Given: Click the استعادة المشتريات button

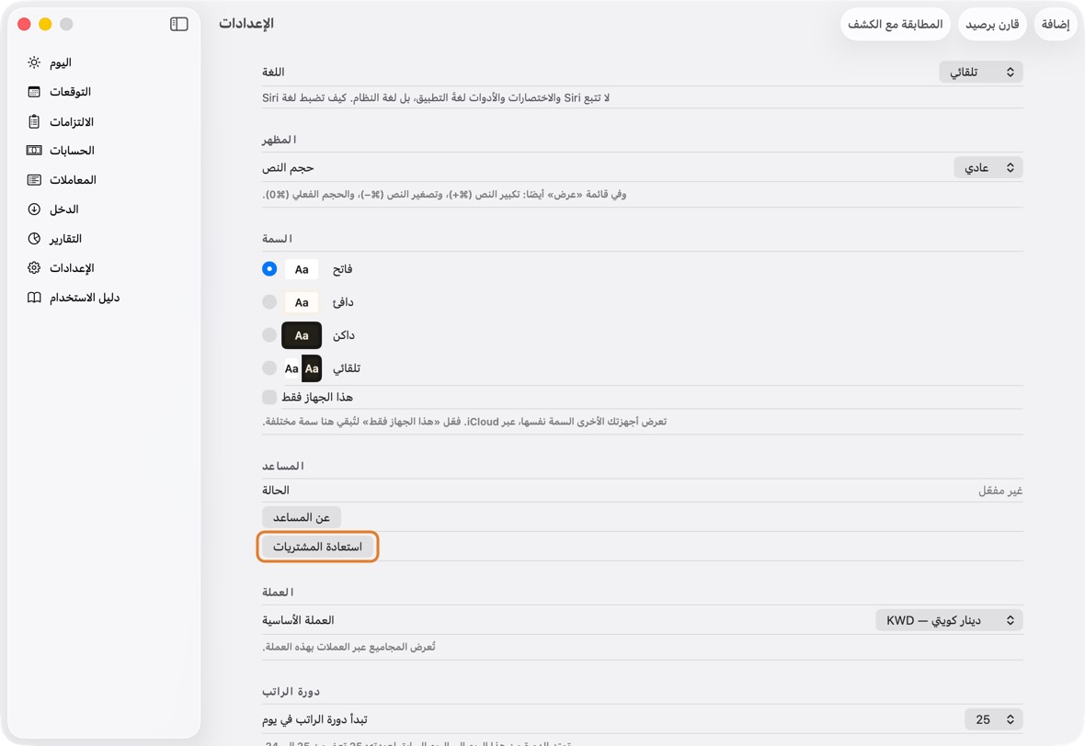Looking at the screenshot, I should [x=317, y=547].
